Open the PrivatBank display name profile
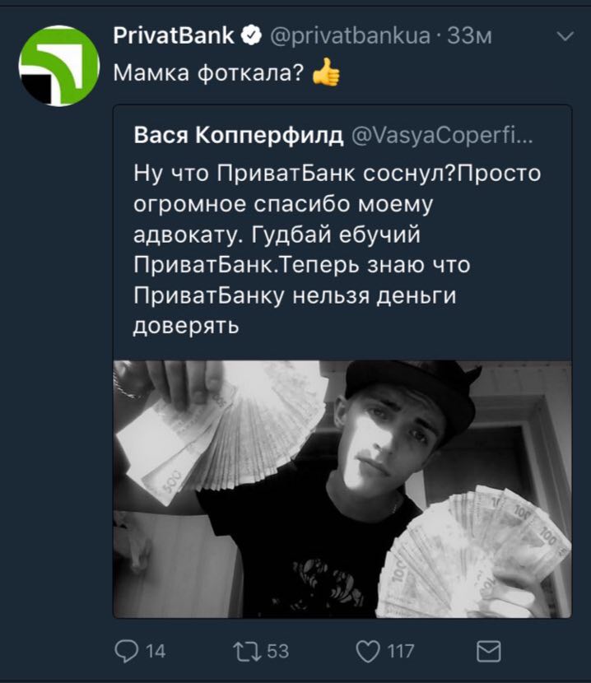Image resolution: width=591 pixels, height=683 pixels. pyautogui.click(x=174, y=35)
